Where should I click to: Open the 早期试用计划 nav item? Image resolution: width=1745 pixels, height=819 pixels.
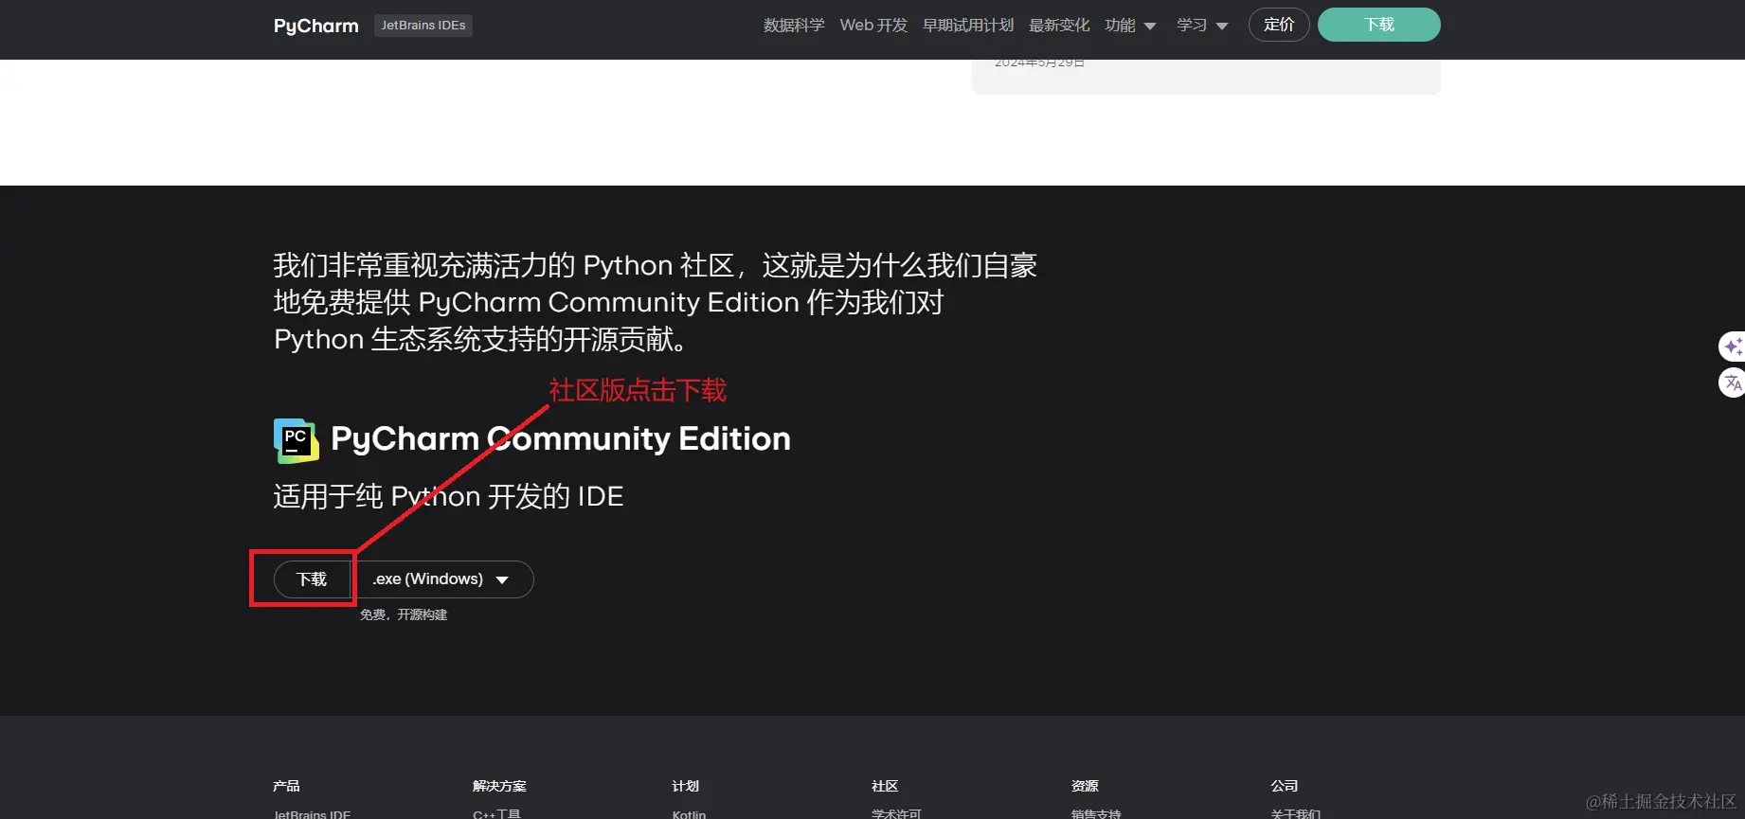tap(968, 26)
